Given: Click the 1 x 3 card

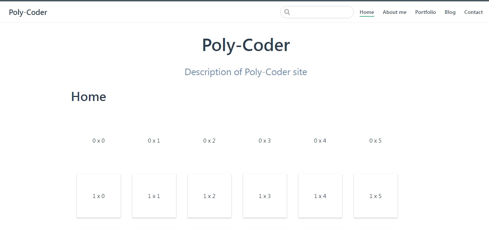Looking at the screenshot, I should click(265, 196).
